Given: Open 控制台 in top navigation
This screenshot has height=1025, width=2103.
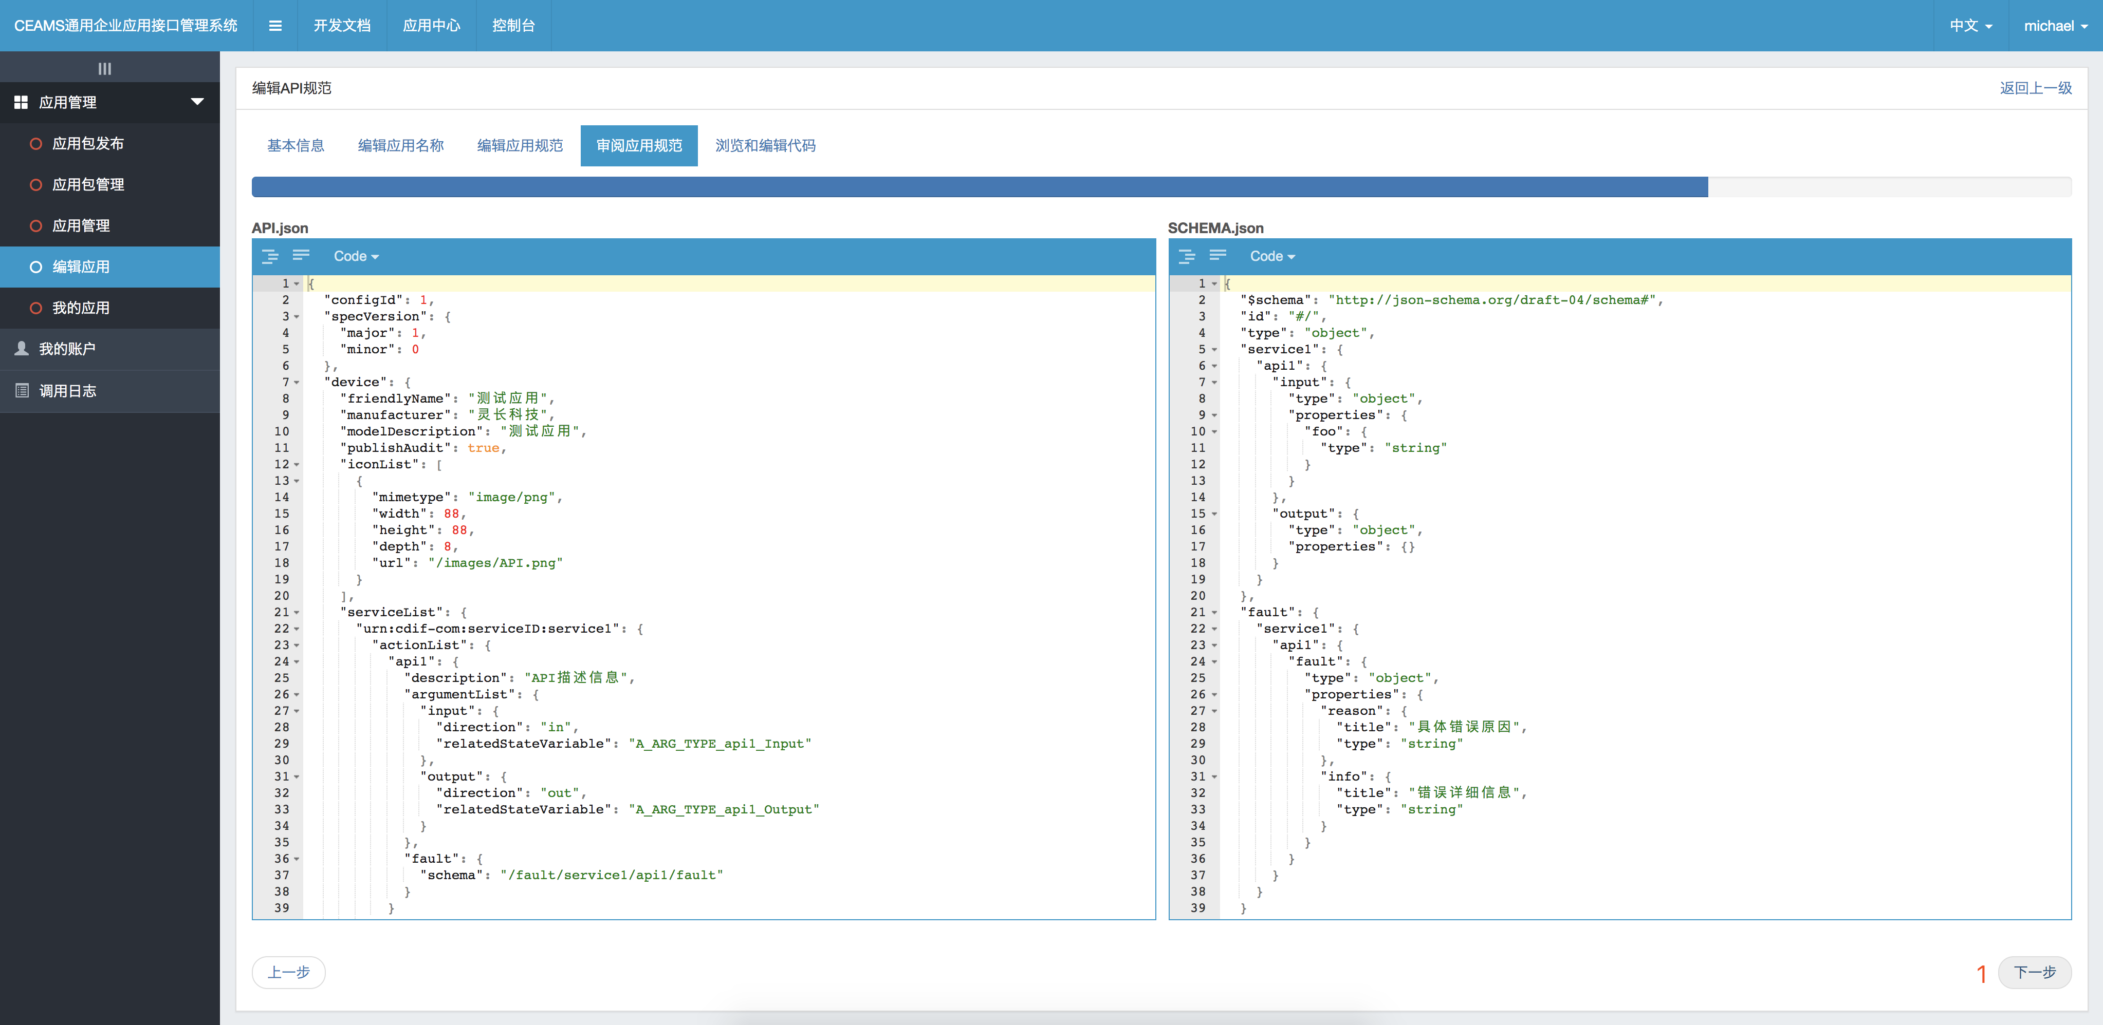Looking at the screenshot, I should coord(513,26).
